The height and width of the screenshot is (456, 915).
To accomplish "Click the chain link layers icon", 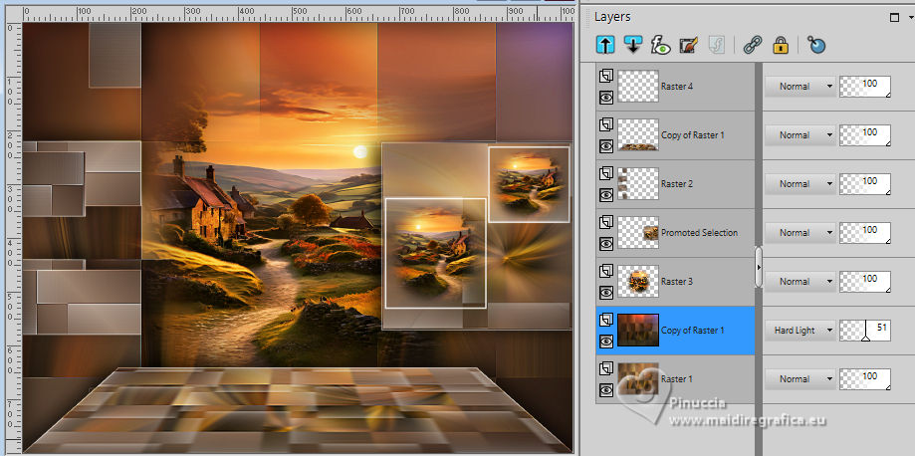I will (x=753, y=45).
